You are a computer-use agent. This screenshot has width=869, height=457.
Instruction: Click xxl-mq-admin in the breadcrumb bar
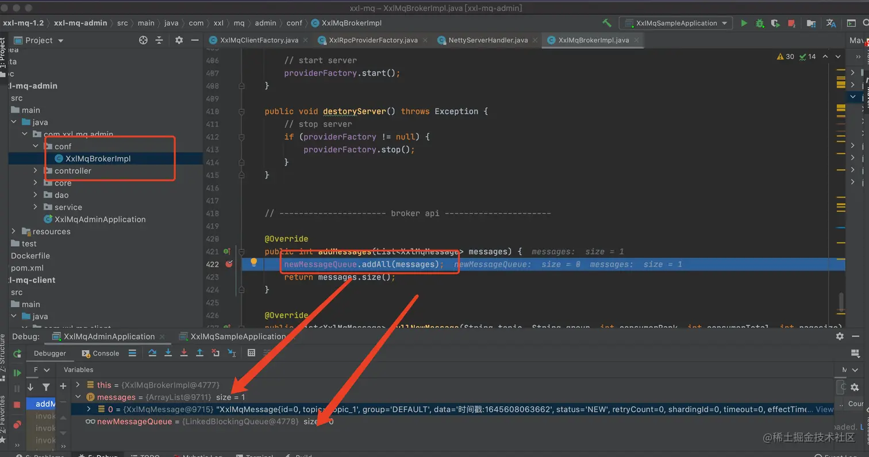click(x=80, y=23)
